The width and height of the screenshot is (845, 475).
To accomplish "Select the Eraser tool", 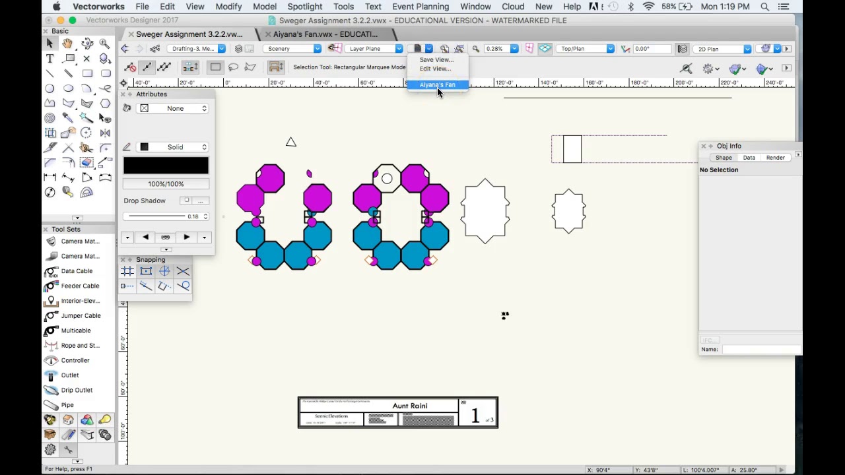I will point(86,163).
